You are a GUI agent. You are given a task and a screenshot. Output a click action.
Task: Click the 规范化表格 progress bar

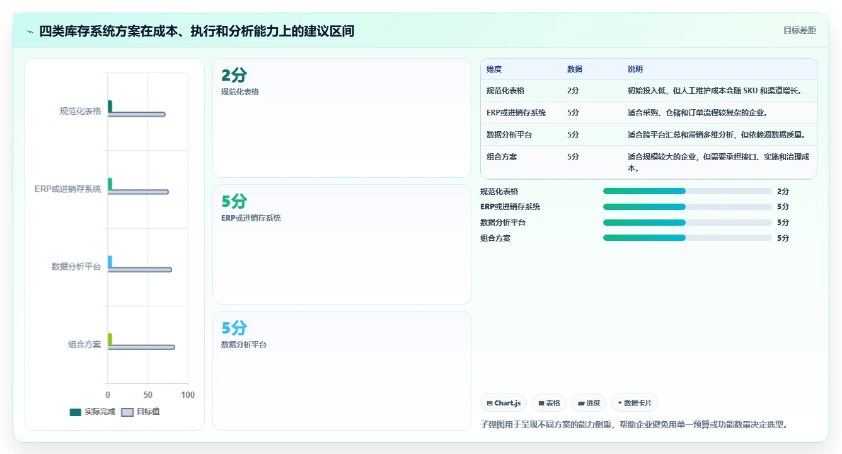687,191
